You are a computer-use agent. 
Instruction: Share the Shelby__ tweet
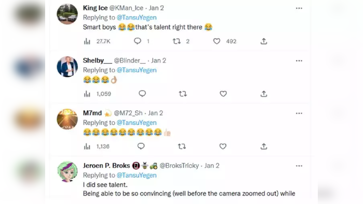[264, 94]
